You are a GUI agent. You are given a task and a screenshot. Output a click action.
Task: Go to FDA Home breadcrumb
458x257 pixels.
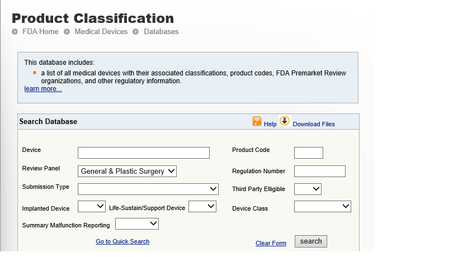tap(40, 32)
